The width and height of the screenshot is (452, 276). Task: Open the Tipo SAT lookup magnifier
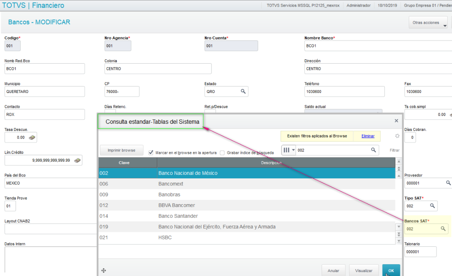(x=432, y=206)
